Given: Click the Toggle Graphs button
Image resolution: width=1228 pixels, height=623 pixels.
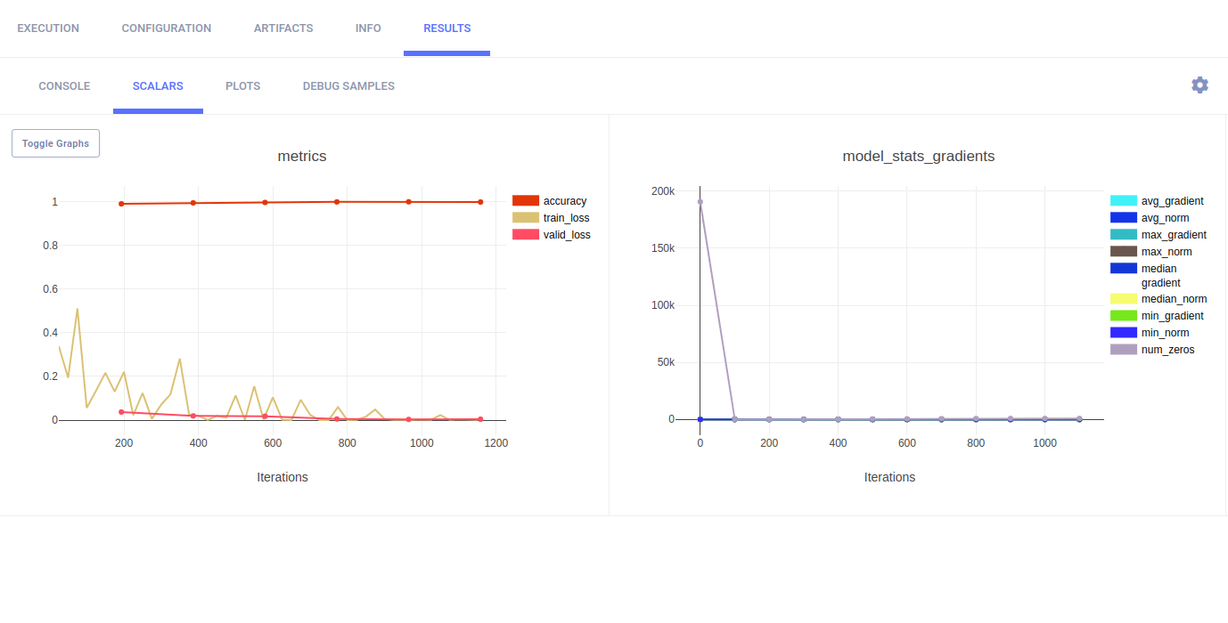Looking at the screenshot, I should click(x=55, y=143).
